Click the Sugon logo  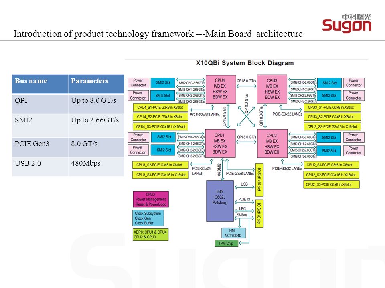tap(346, 23)
